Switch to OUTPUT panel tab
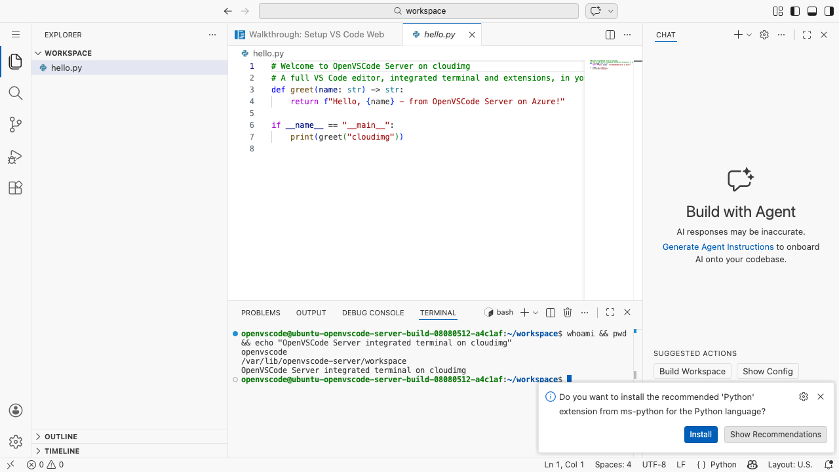The width and height of the screenshot is (839, 472). click(x=311, y=313)
